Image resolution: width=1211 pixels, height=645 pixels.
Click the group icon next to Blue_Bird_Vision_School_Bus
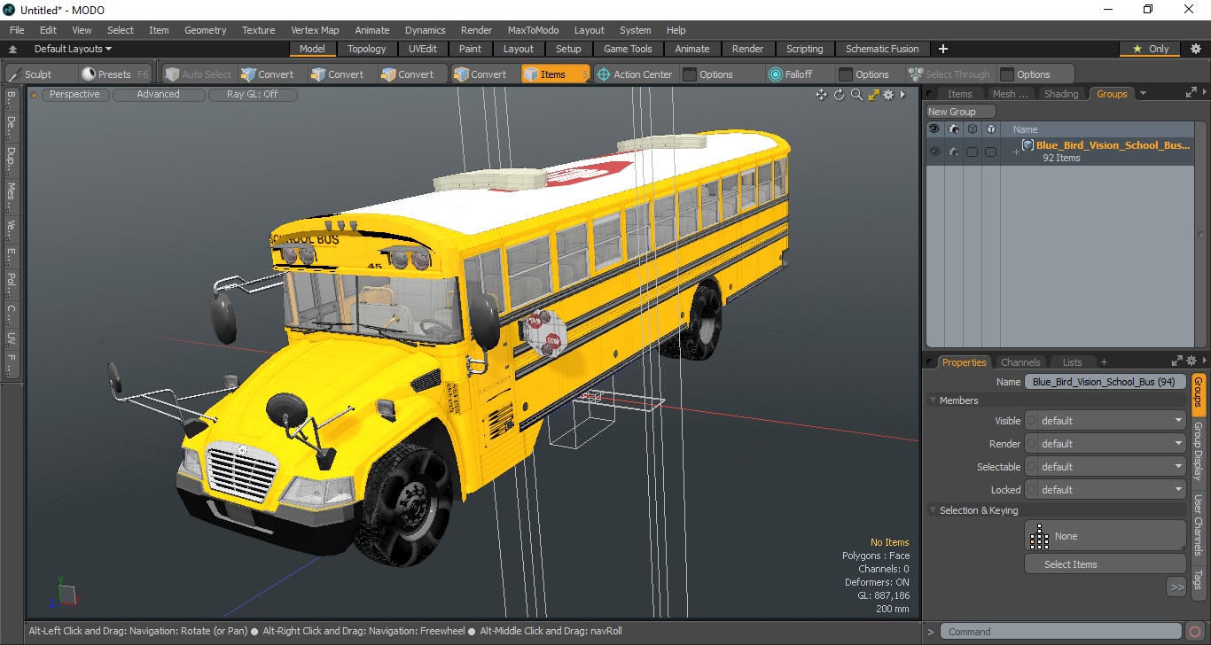[x=1028, y=145]
